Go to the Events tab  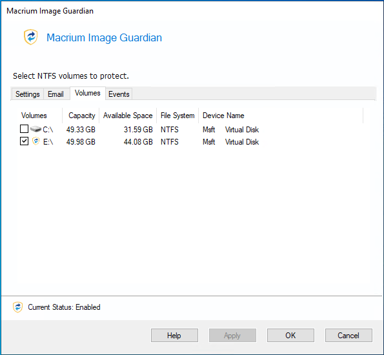point(119,94)
